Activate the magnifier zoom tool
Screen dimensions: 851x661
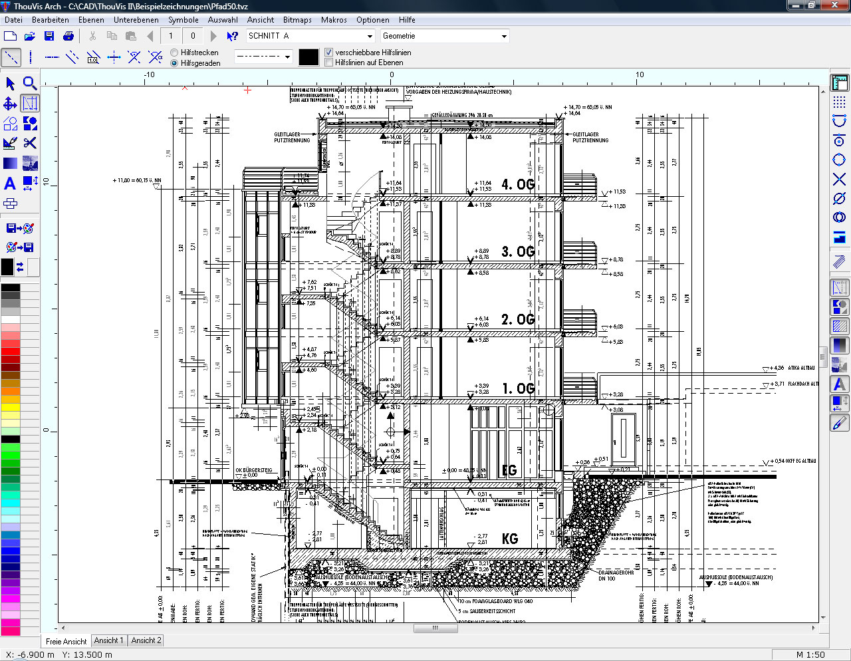(30, 83)
